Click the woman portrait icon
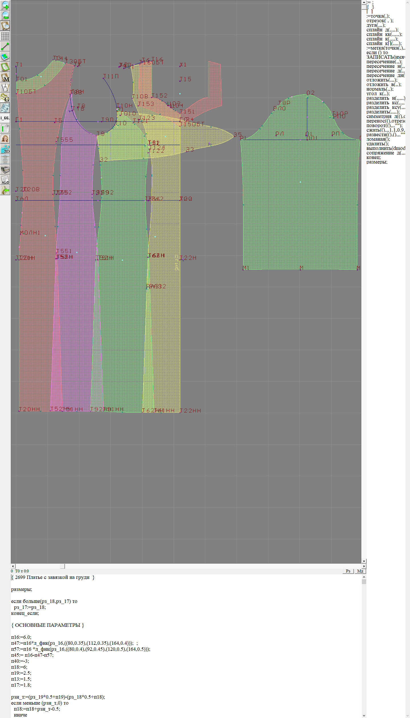This screenshot has height=718, width=410. [5, 139]
